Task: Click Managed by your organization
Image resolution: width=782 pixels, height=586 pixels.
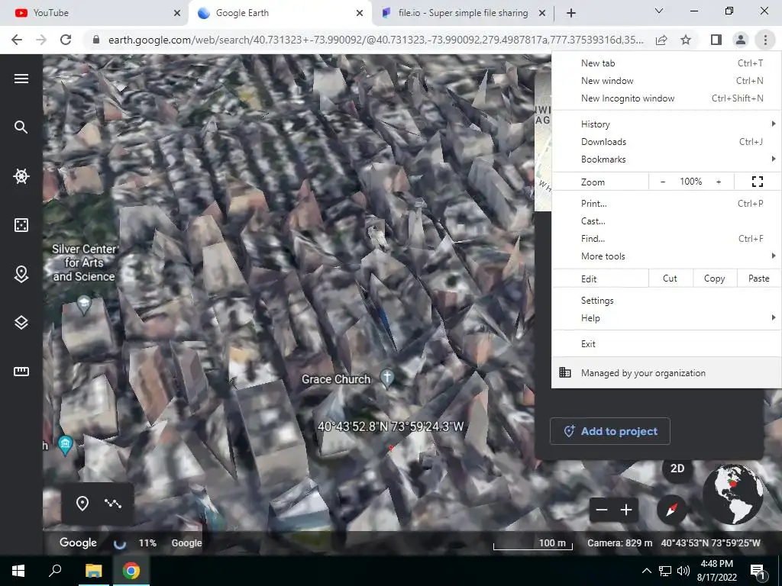Action: [666, 372]
